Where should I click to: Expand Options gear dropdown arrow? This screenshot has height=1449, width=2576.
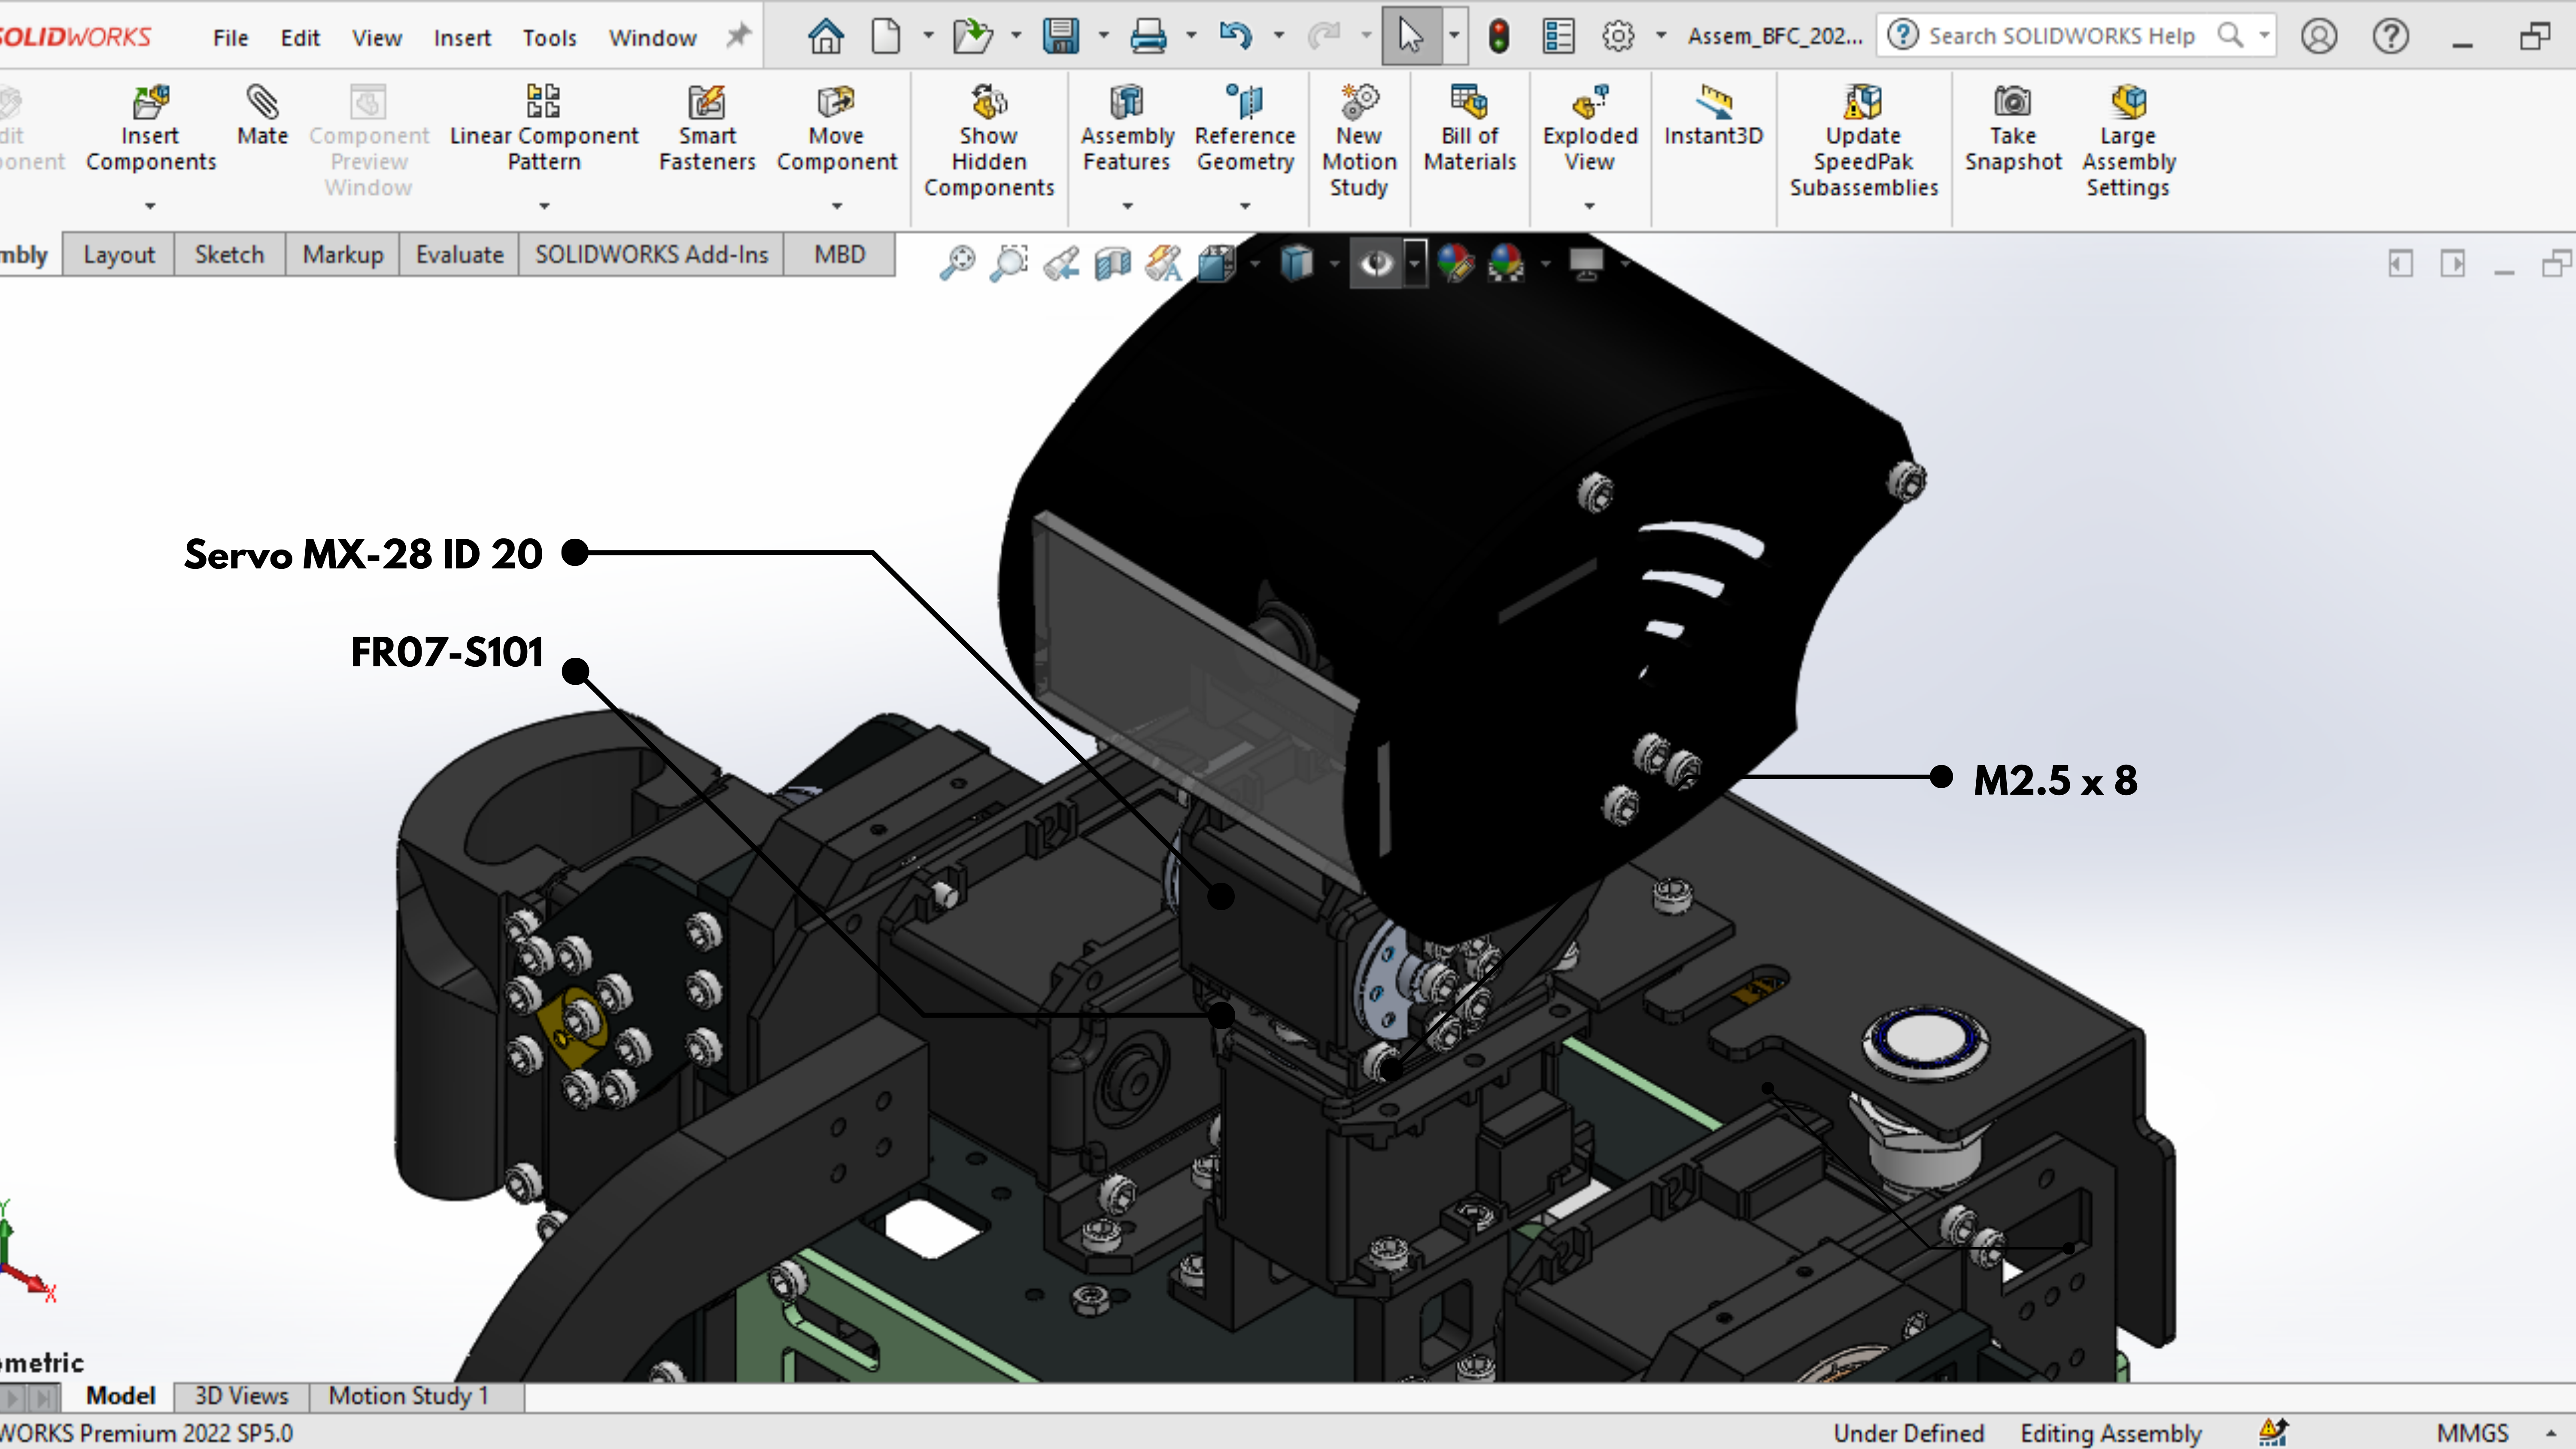(1661, 36)
